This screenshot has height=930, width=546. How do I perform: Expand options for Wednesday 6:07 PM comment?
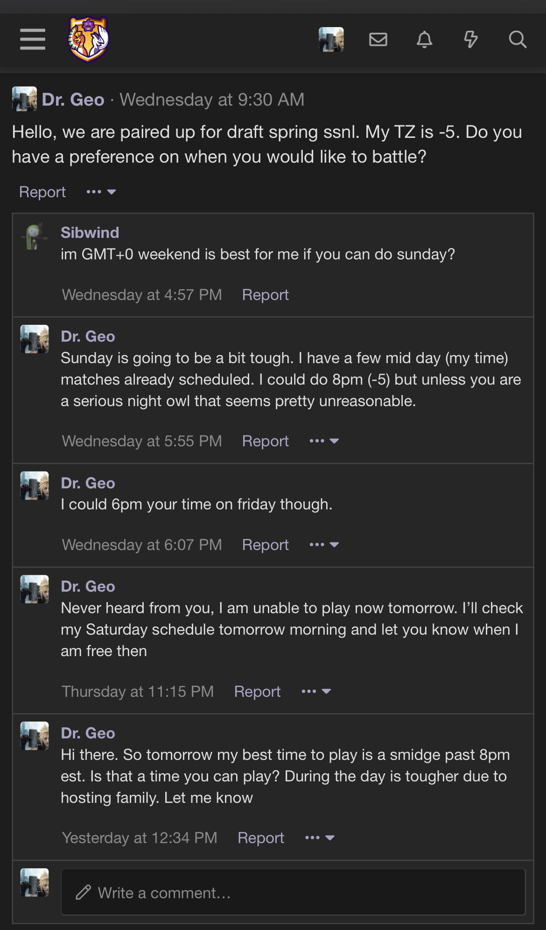tap(324, 545)
